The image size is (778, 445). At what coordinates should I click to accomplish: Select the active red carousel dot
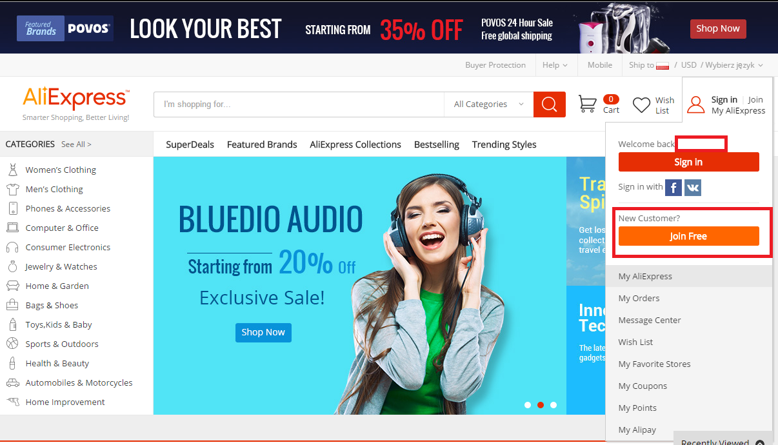[541, 405]
